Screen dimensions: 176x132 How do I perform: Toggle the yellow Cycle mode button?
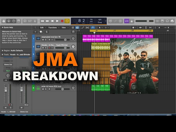coord(67,21)
